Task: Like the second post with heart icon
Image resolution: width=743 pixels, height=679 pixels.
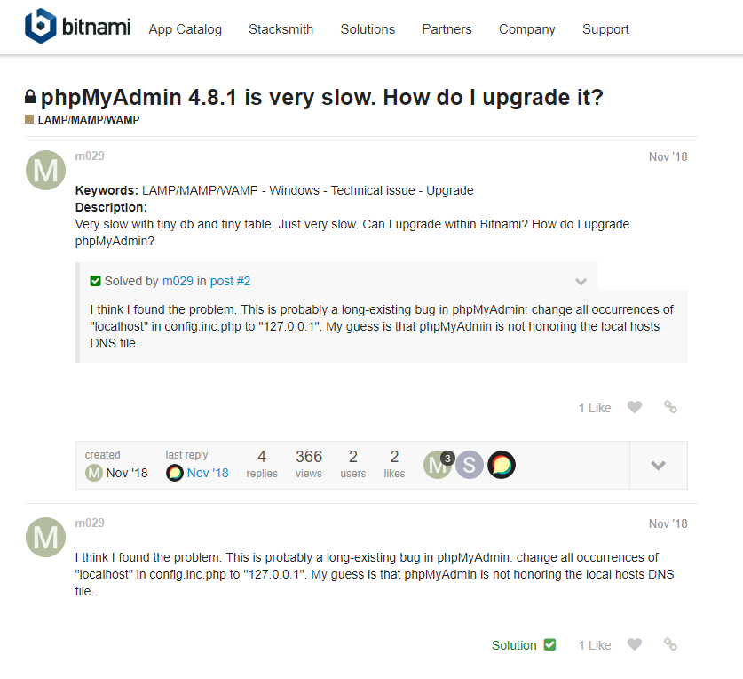Action: (x=635, y=644)
